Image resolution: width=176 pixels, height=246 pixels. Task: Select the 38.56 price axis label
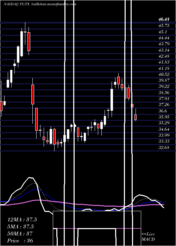pyautogui.click(x=164, y=93)
